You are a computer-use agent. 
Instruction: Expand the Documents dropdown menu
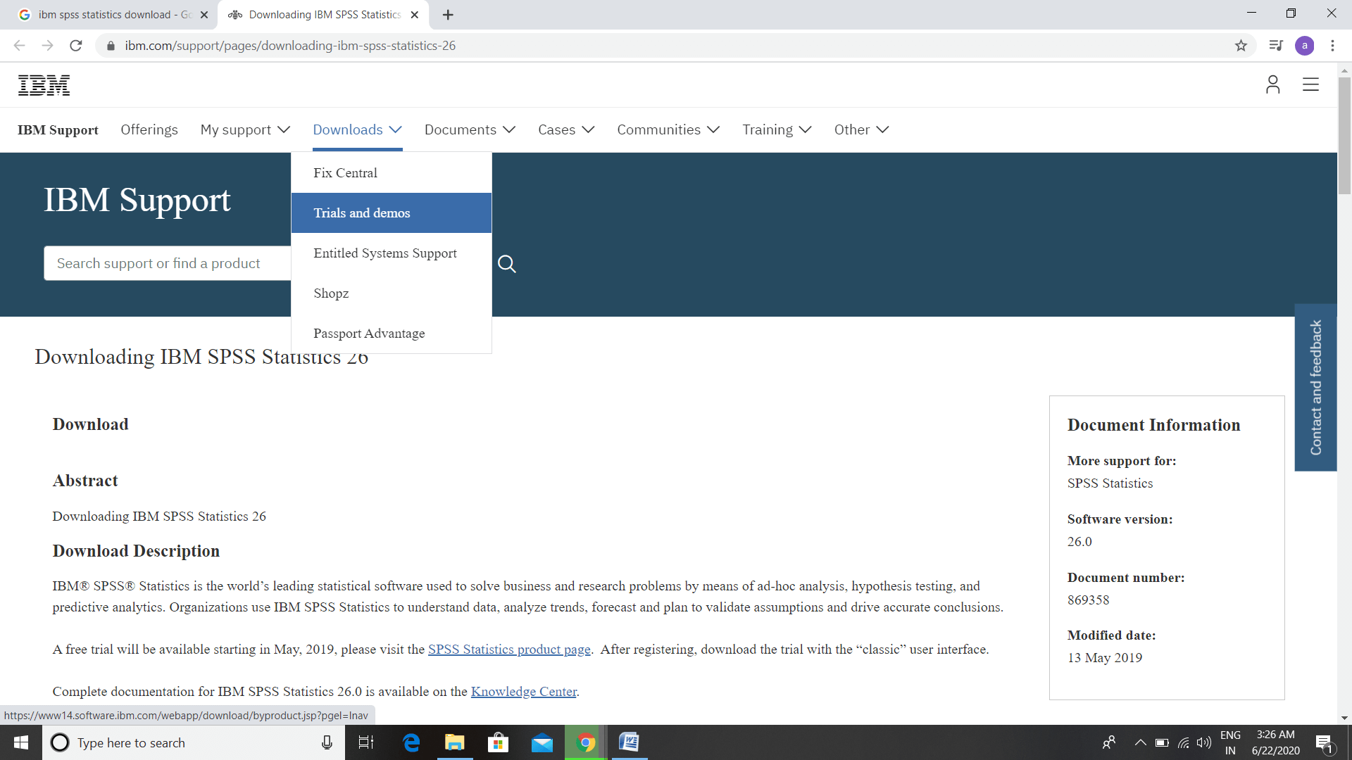pos(469,130)
